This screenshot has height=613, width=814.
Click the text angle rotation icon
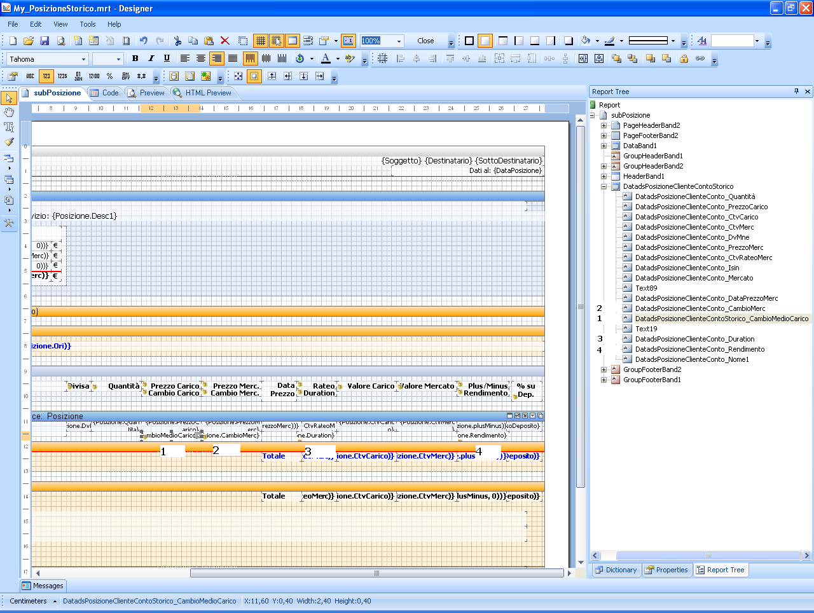tap(300, 59)
